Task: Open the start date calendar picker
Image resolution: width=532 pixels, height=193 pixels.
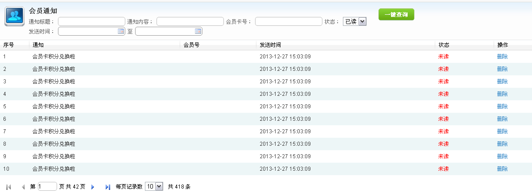Action: point(121,31)
